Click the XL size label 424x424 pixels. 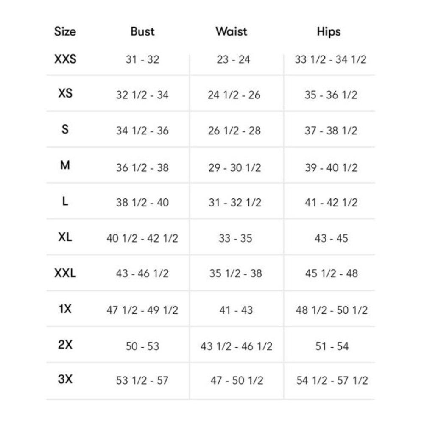[x=65, y=237]
